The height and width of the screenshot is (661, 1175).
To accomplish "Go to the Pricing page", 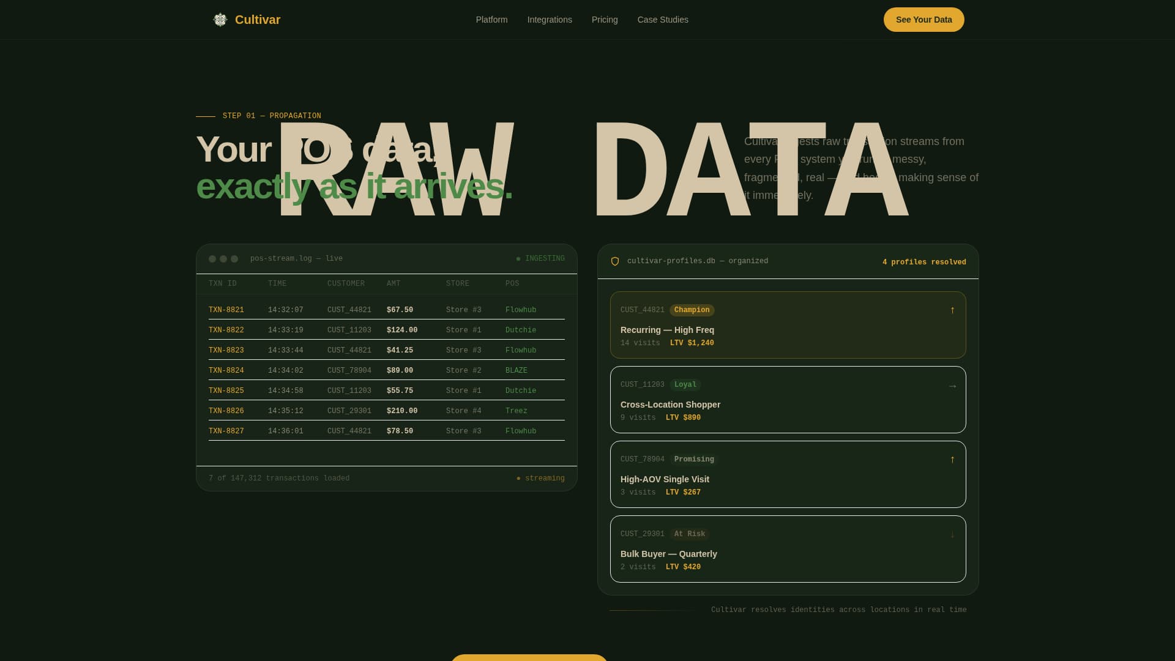I will point(605,20).
